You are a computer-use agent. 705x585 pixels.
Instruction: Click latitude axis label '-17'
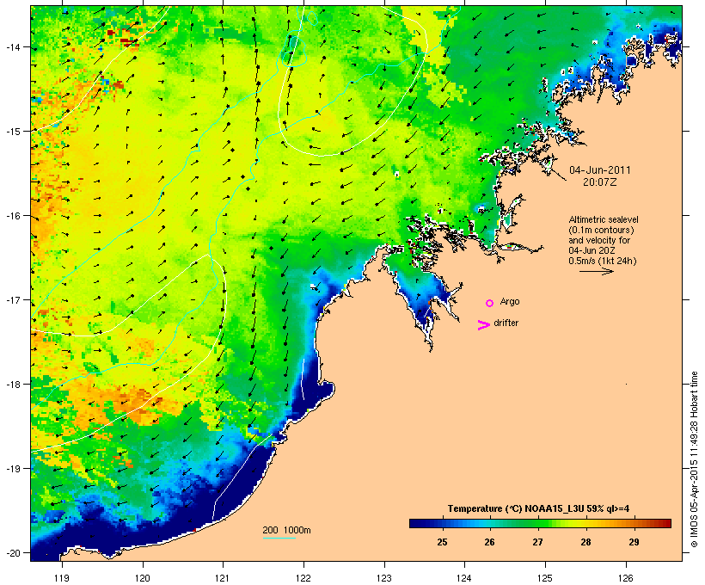point(12,299)
